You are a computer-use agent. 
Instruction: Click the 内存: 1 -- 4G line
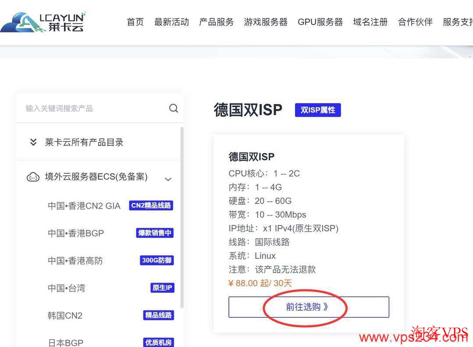[255, 187]
